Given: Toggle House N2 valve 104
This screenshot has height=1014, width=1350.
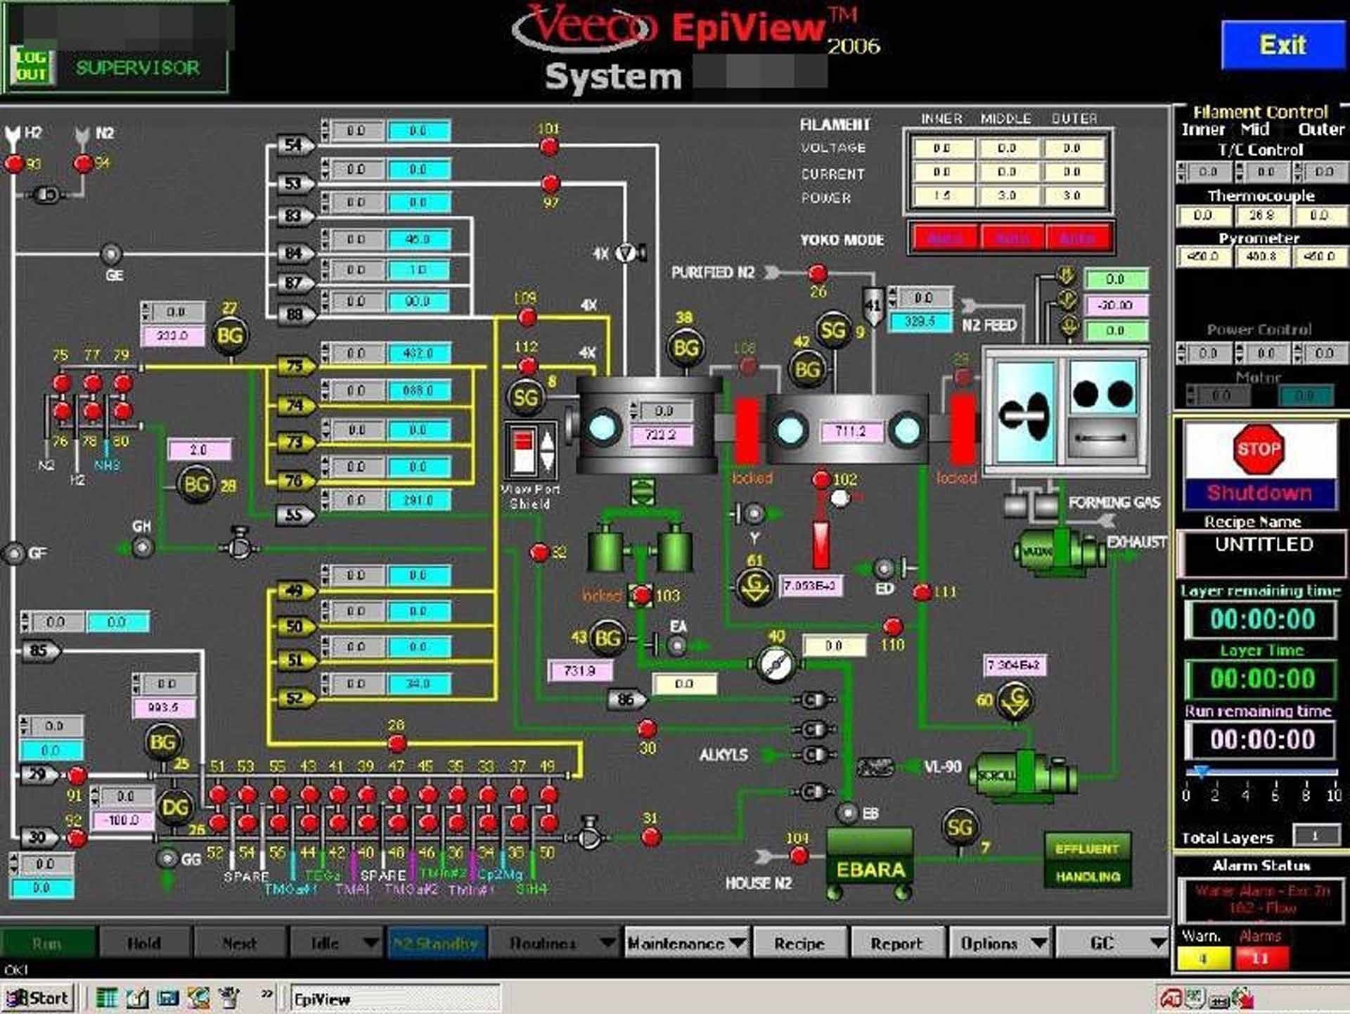Looking at the screenshot, I should (799, 856).
